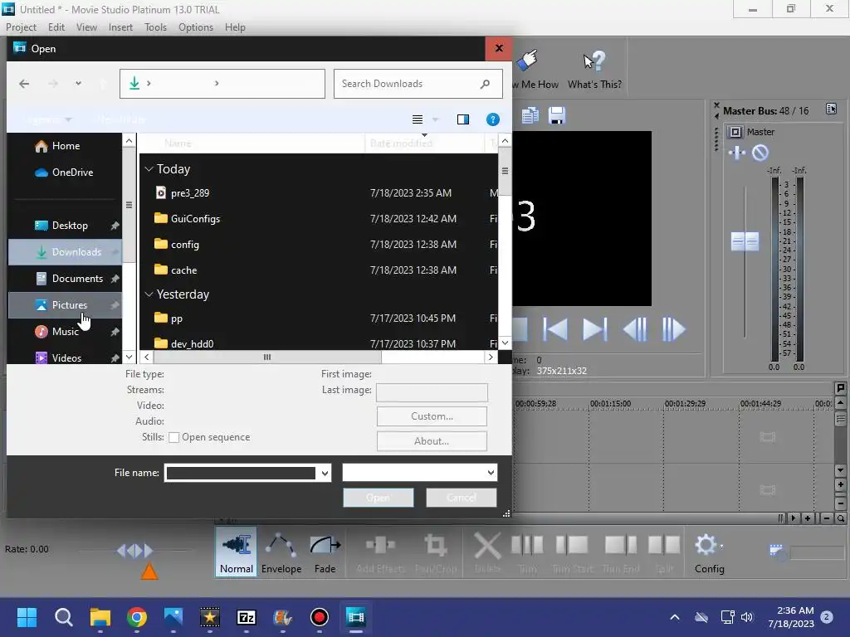Open the view layout options dropdown
The image size is (850, 637).
435,119
